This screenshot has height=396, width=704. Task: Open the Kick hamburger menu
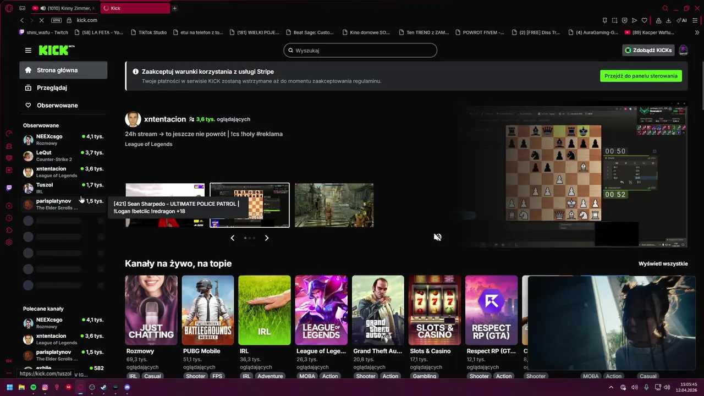pyautogui.click(x=28, y=50)
